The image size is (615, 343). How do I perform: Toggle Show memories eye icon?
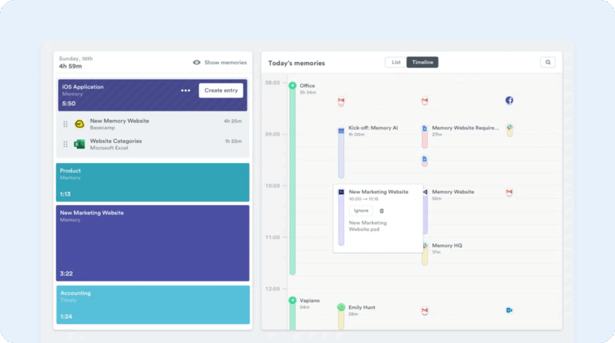coord(196,62)
